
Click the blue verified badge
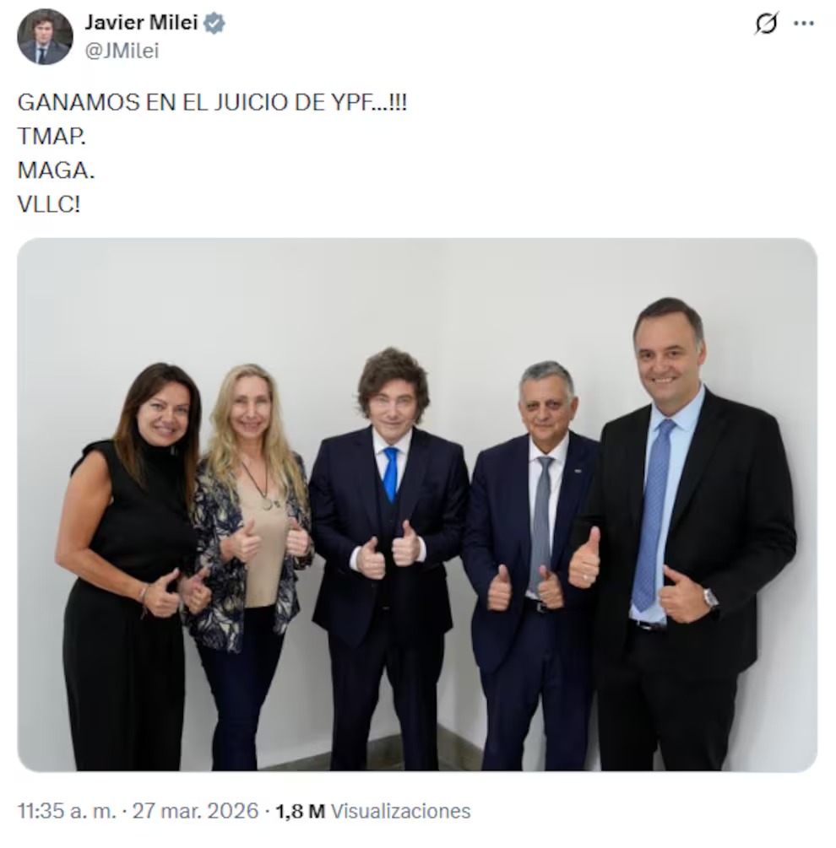point(214,24)
